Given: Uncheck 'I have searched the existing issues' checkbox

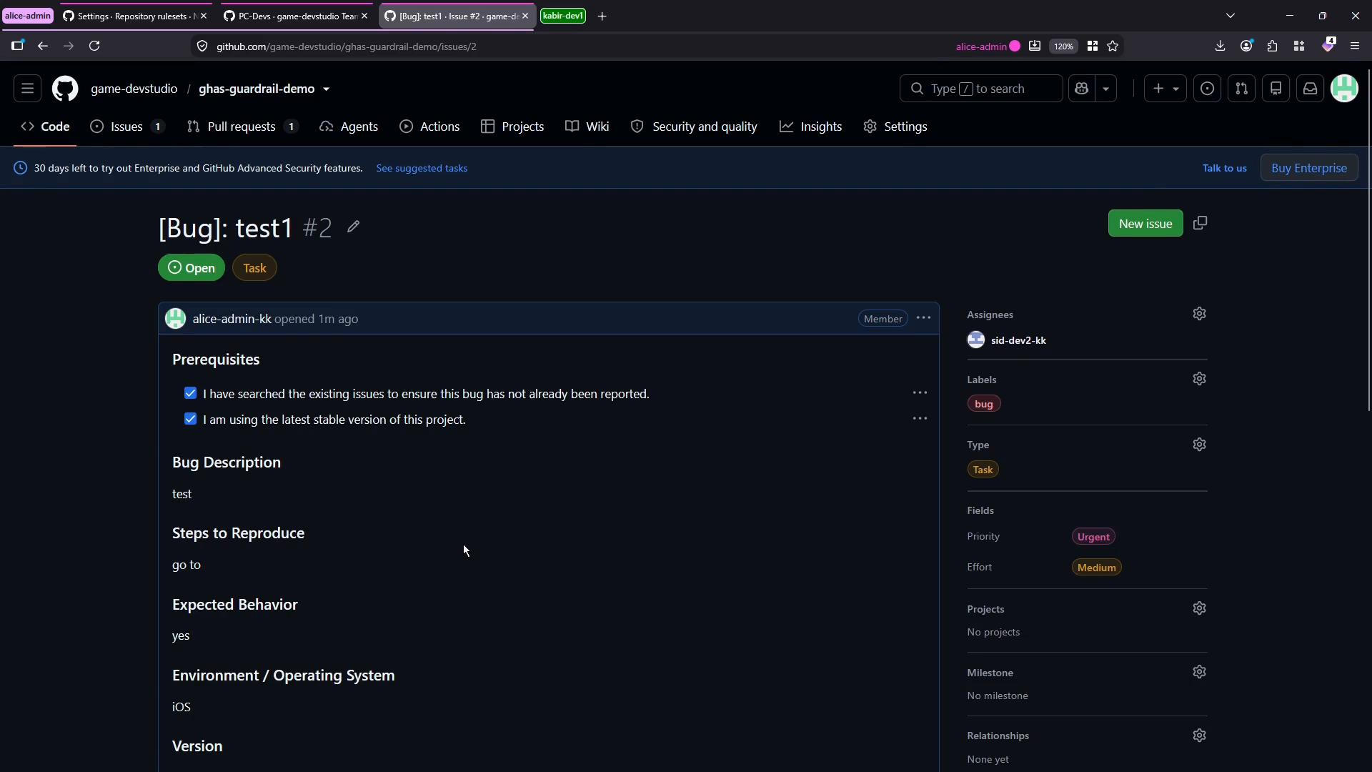Looking at the screenshot, I should tap(190, 393).
